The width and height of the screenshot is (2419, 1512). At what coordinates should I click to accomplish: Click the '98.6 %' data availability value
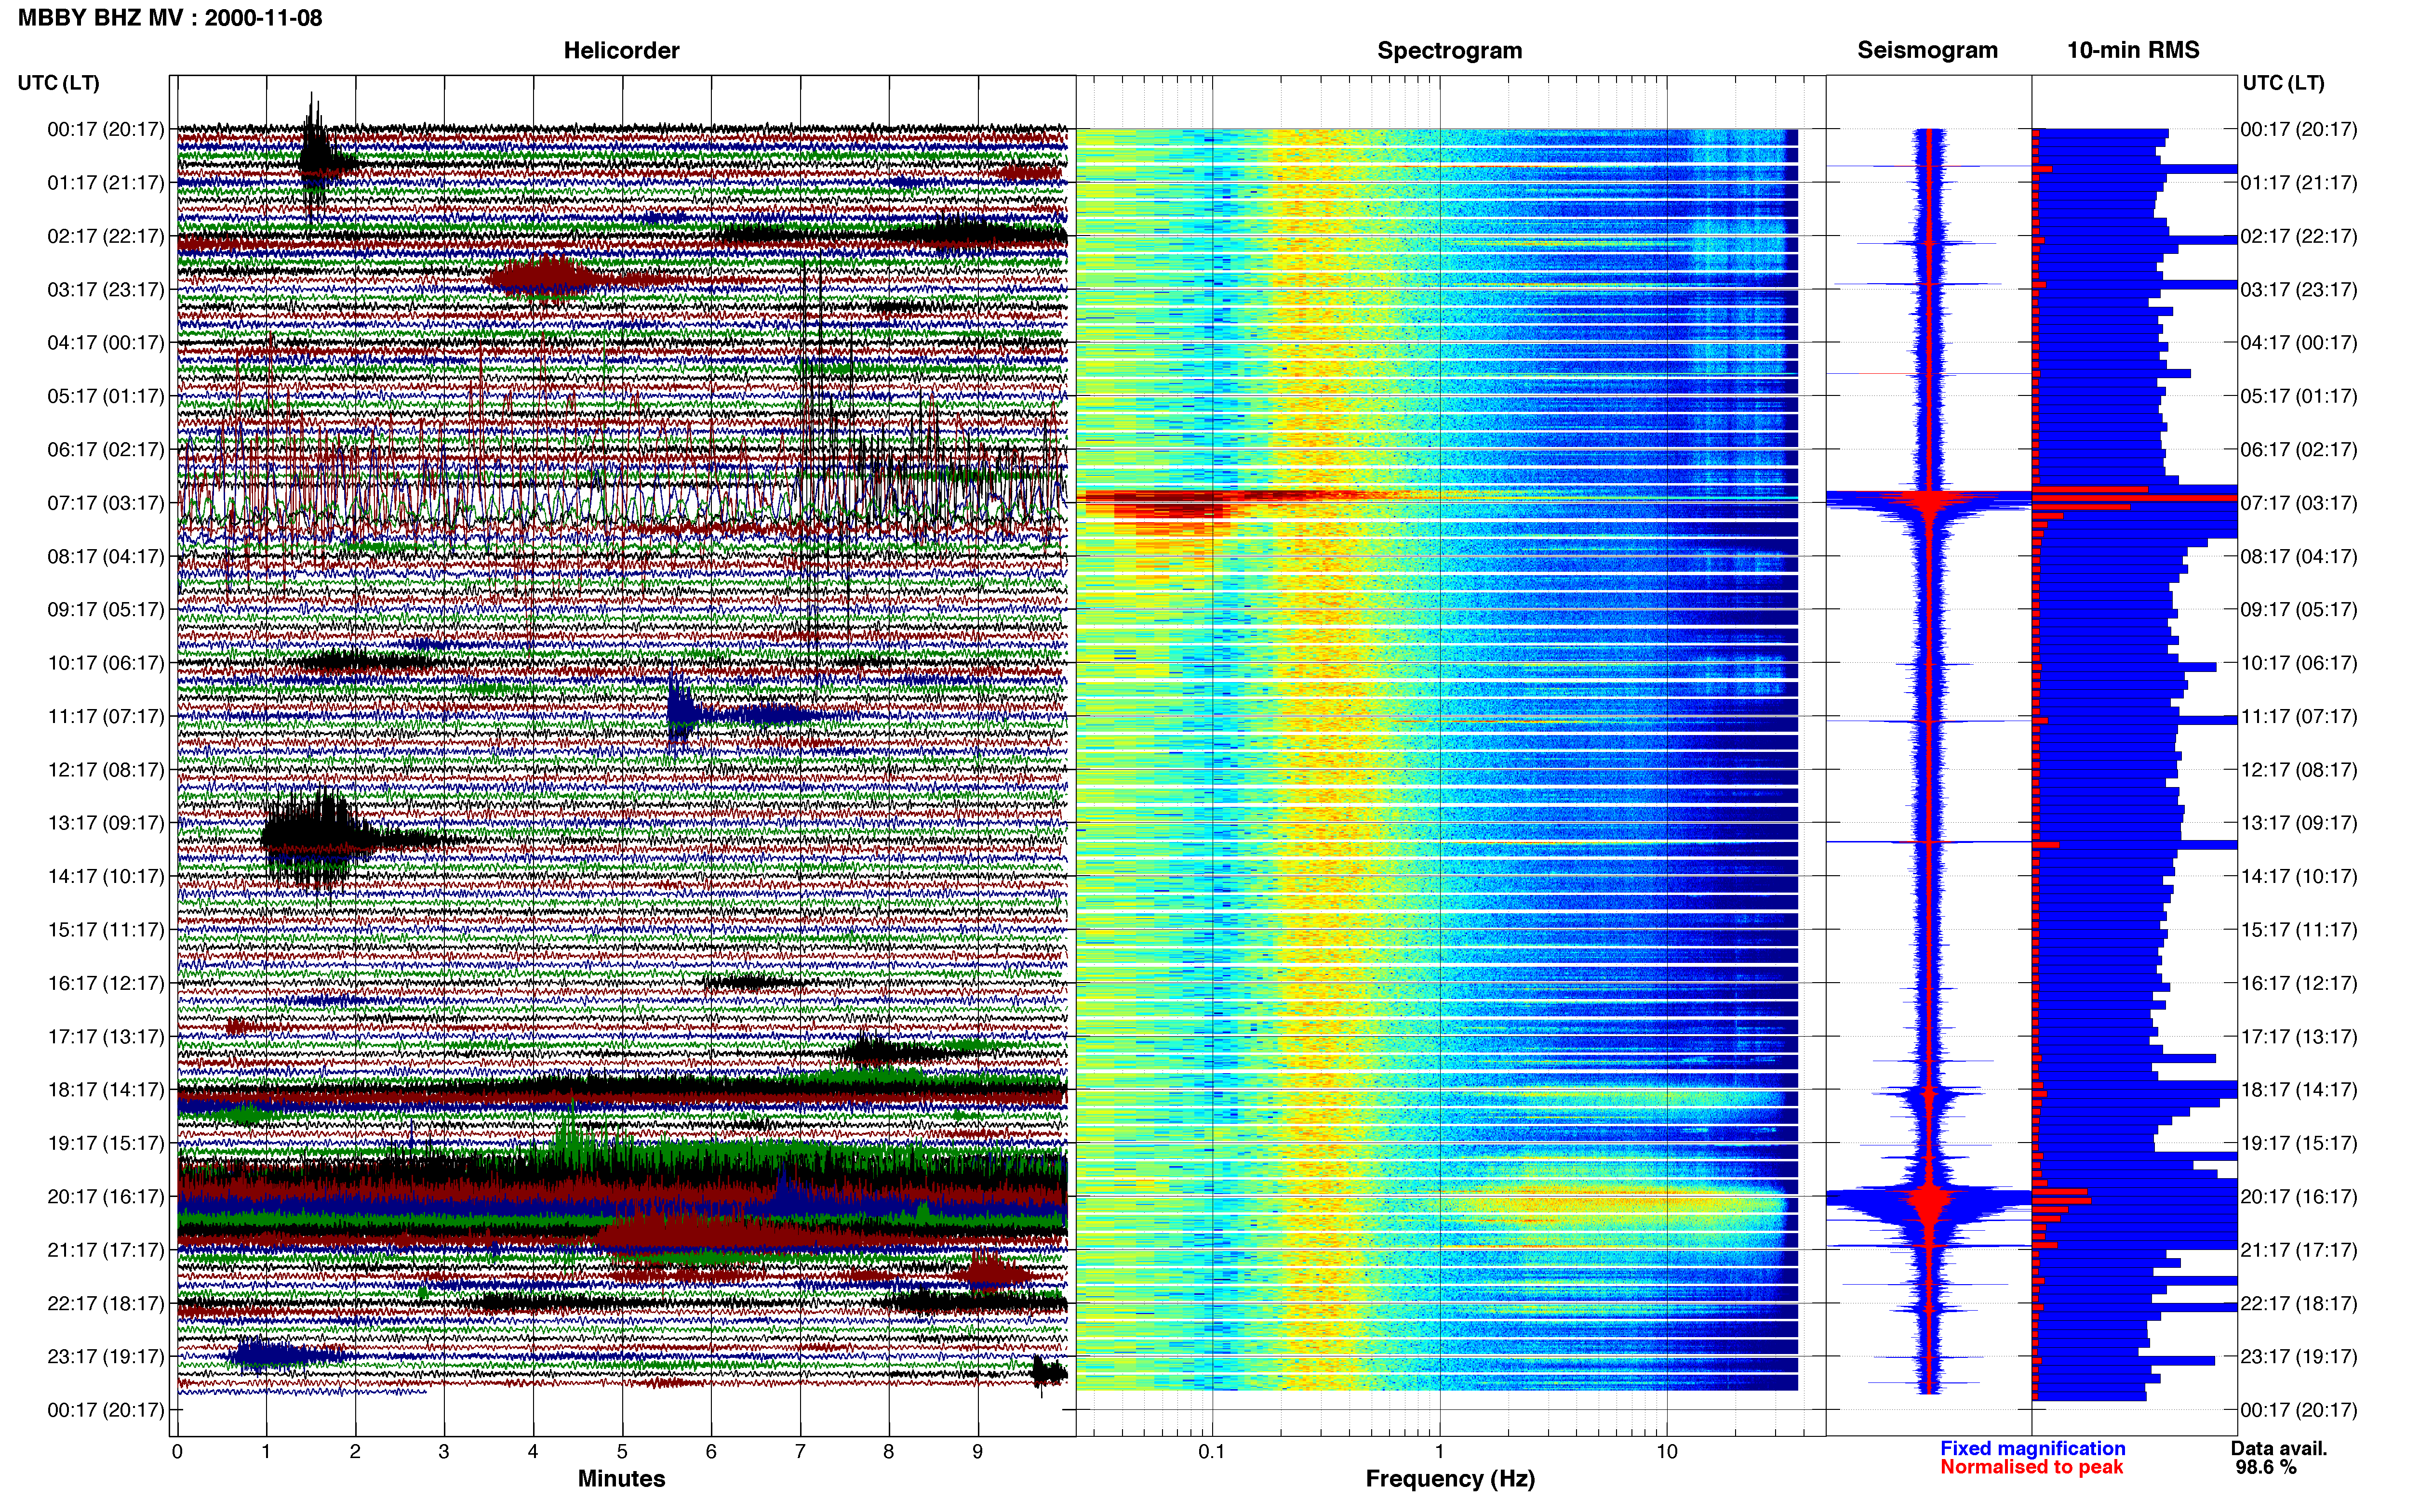2266,1467
